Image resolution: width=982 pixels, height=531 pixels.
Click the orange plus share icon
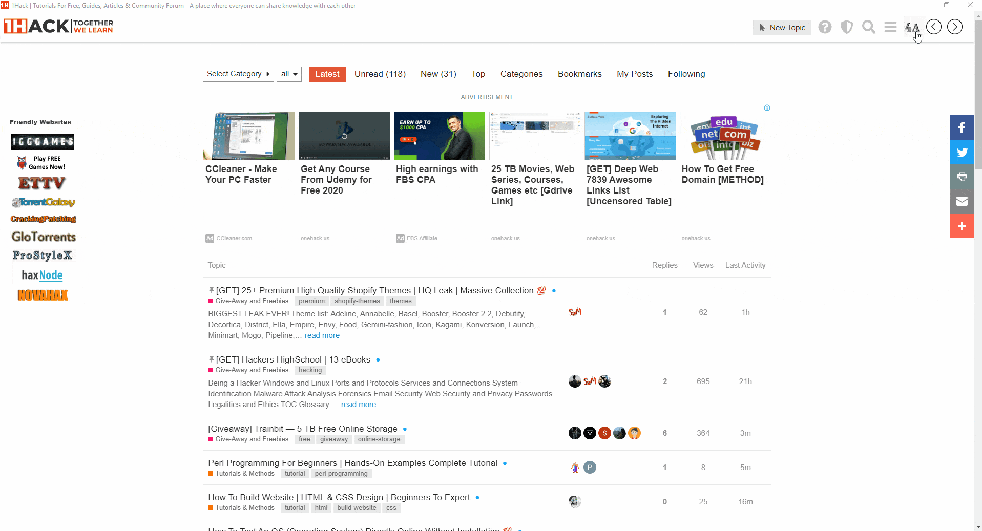(962, 226)
